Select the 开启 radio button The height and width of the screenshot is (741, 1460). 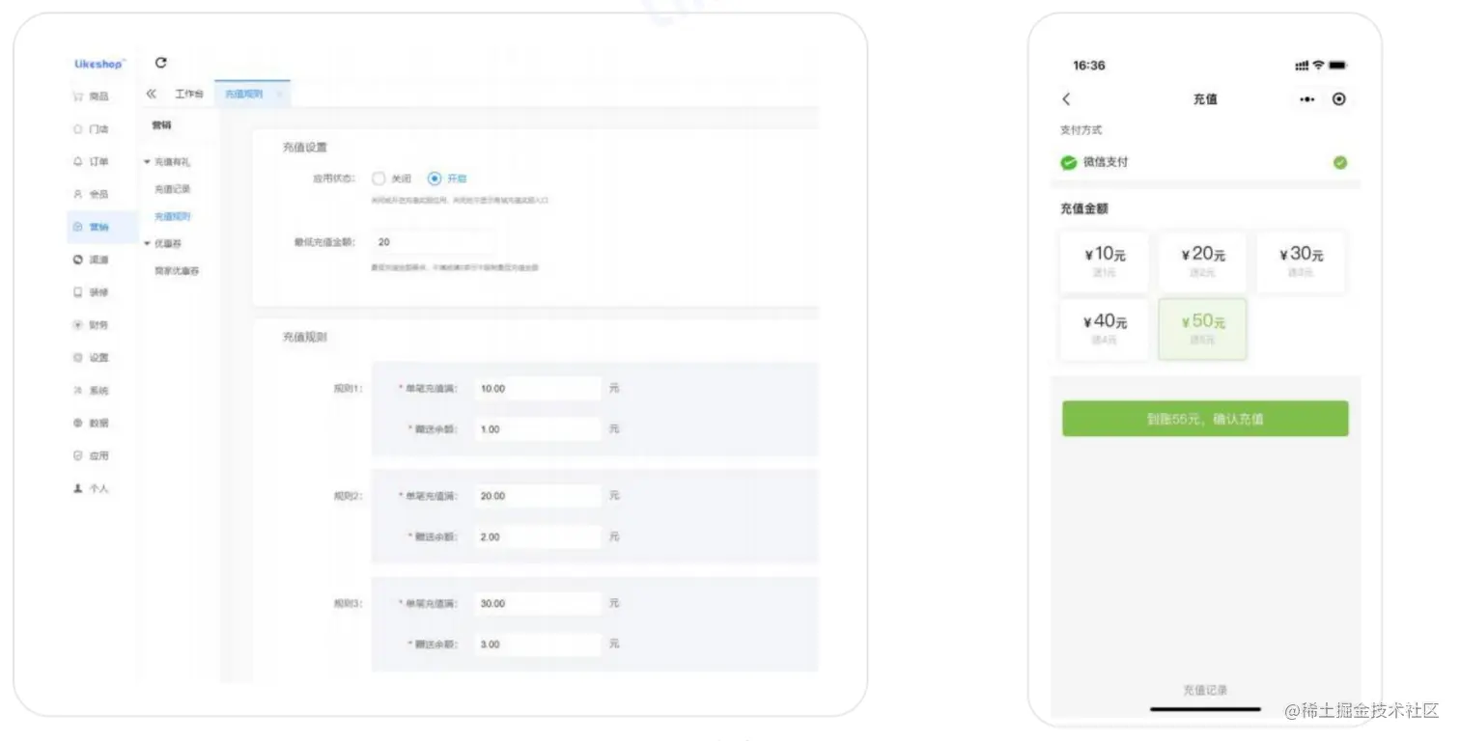[435, 178]
